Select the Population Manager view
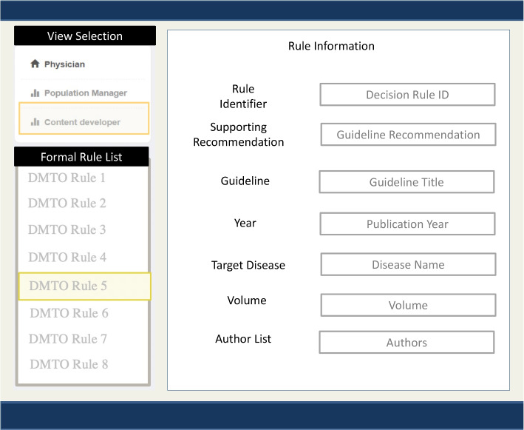Viewport: 524px width, 430px height. point(85,93)
